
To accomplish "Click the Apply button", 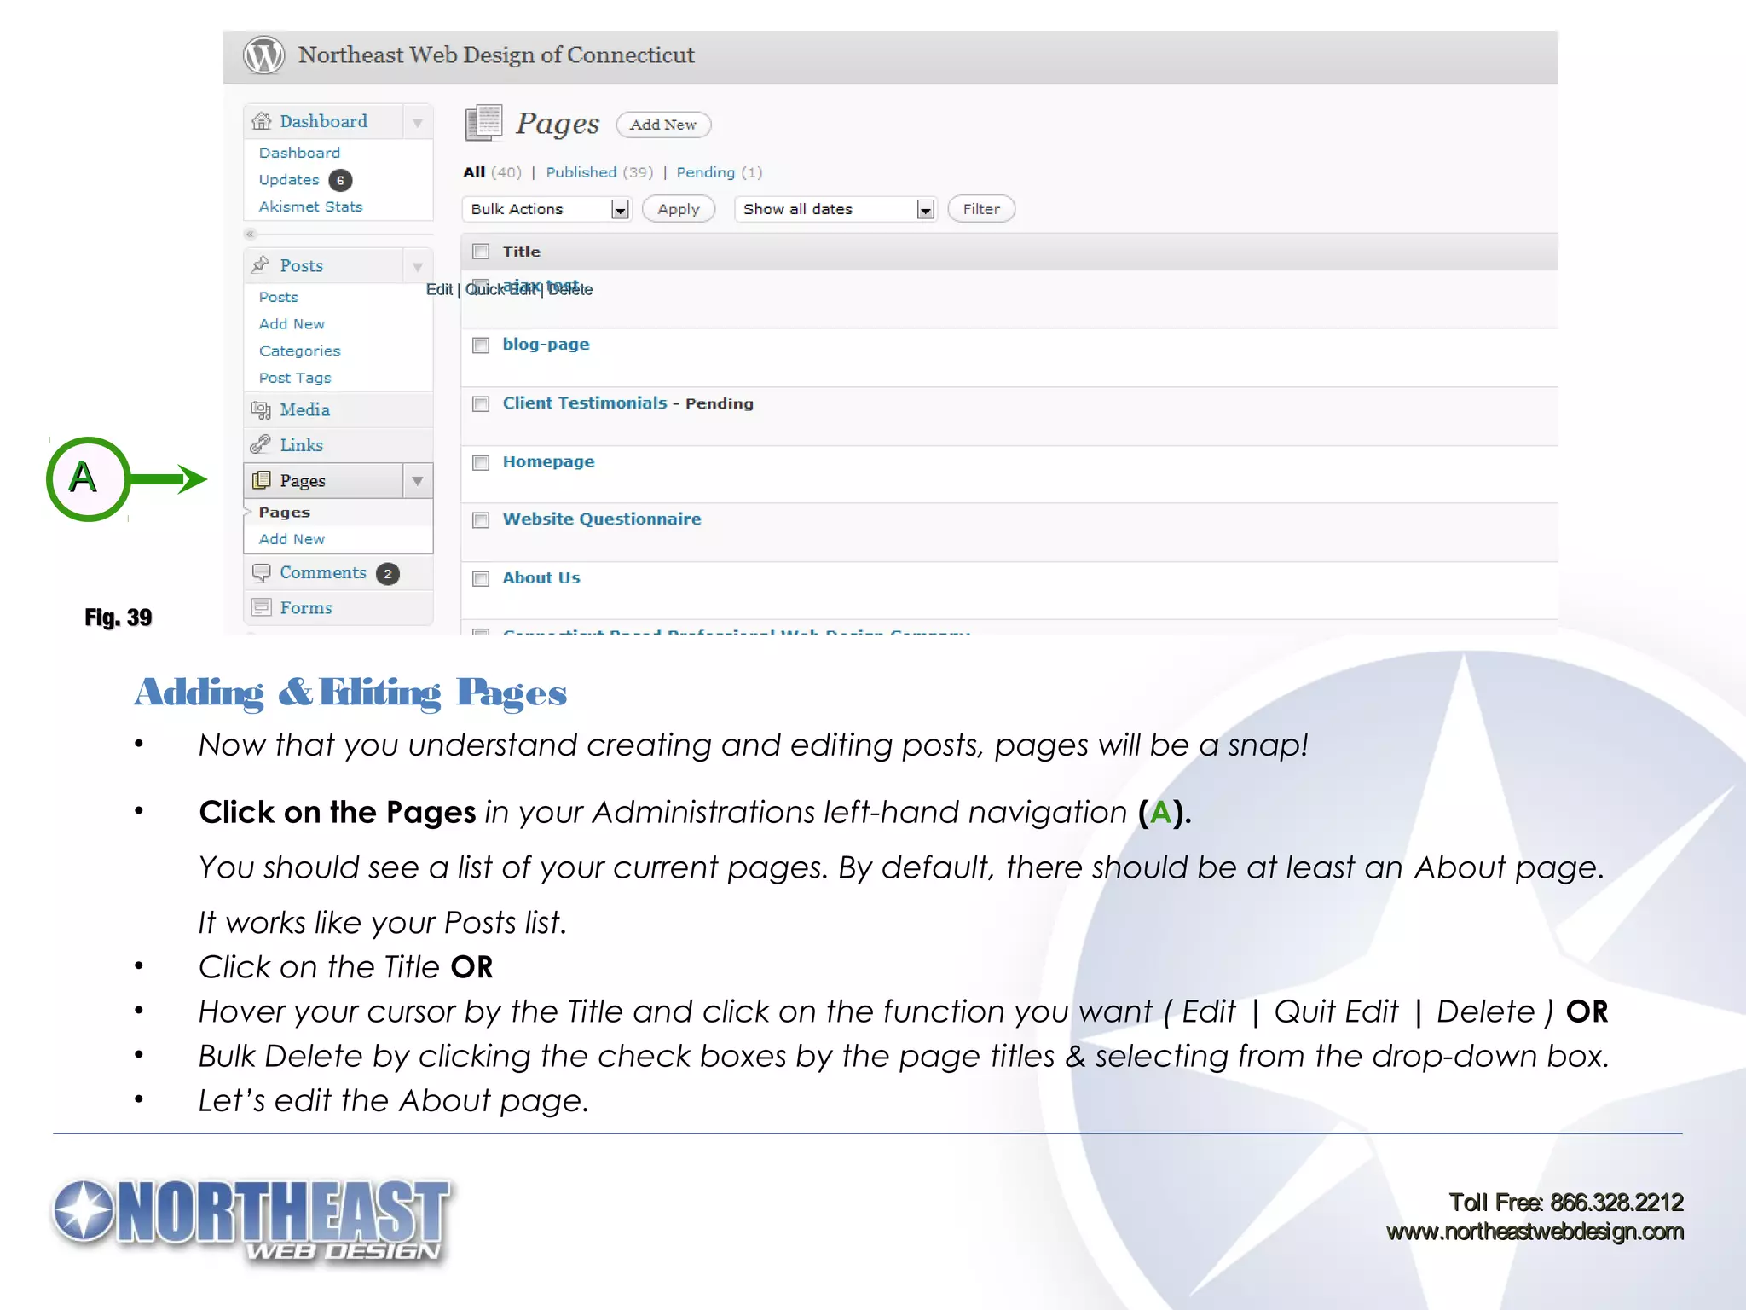I will pos(679,209).
